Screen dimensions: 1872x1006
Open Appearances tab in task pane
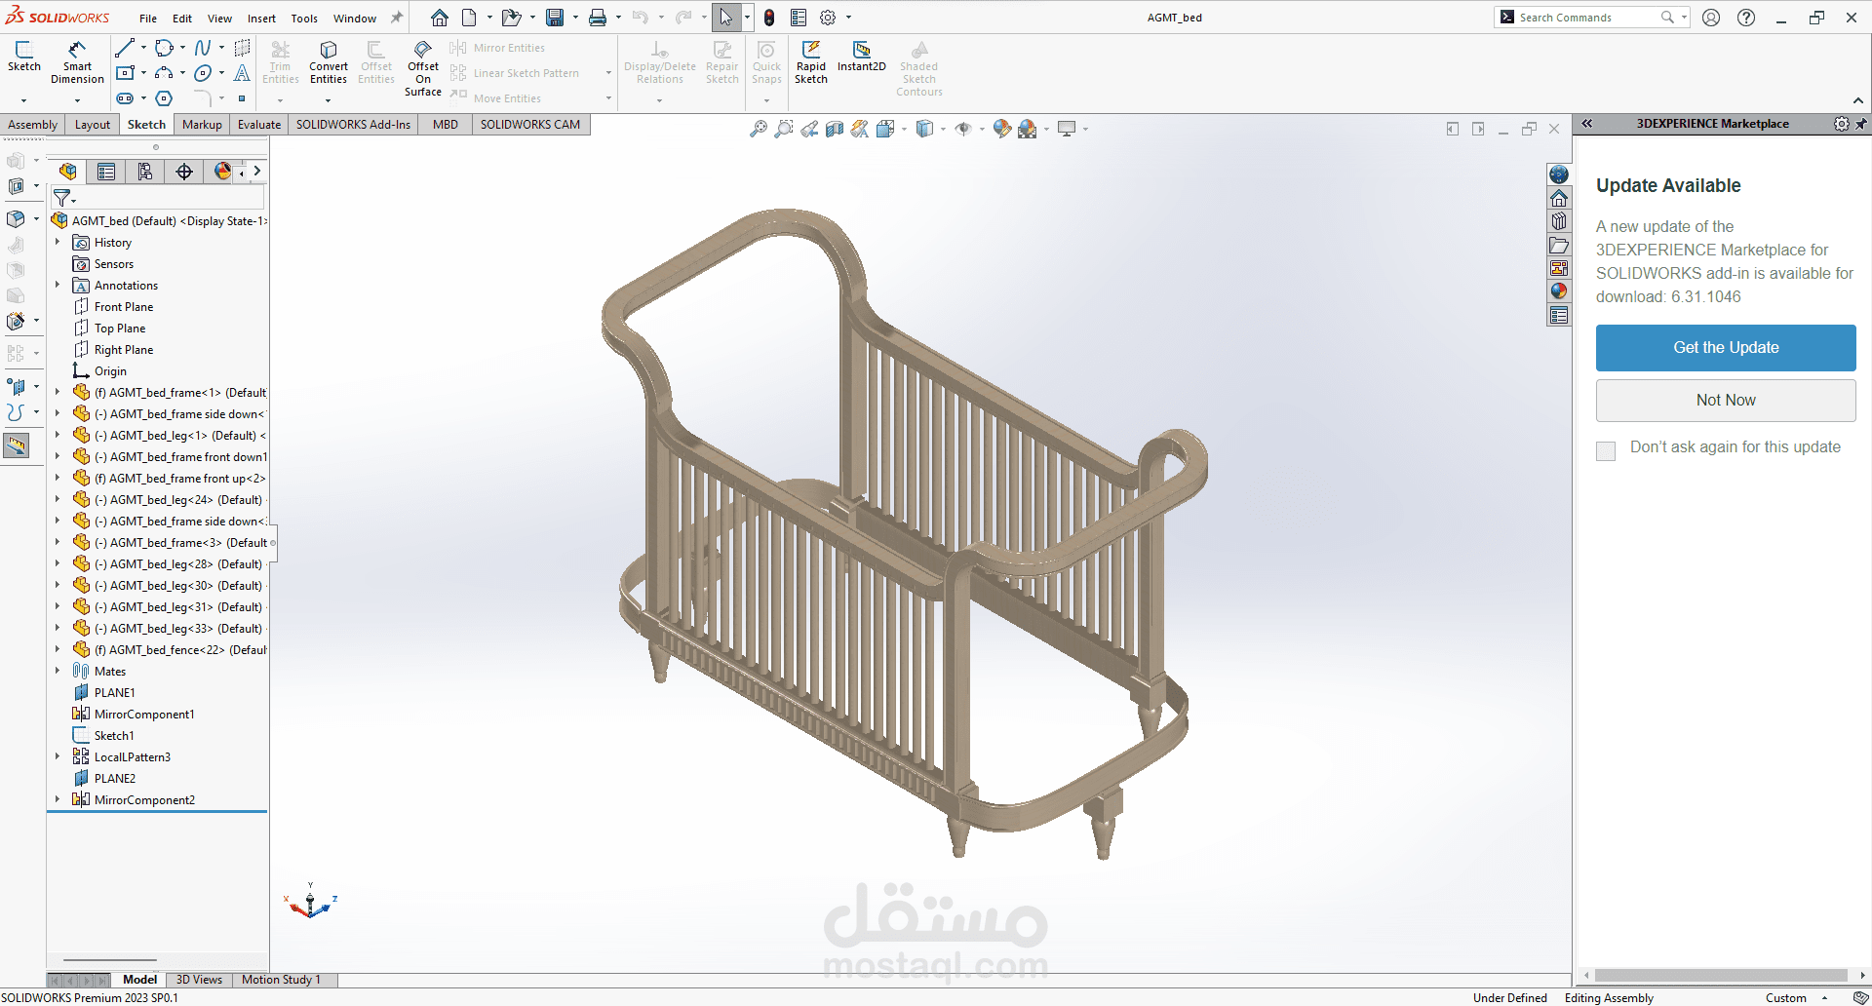pos(1559,291)
